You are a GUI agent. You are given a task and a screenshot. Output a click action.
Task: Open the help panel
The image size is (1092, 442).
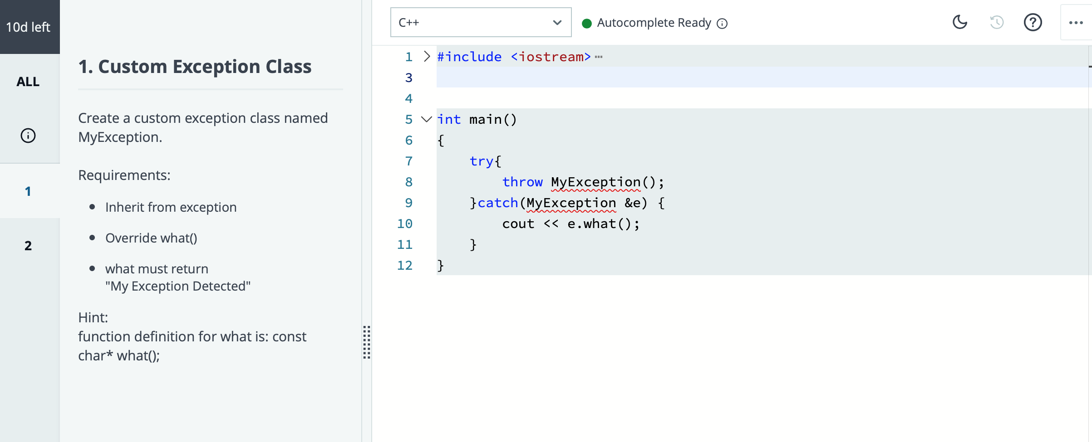[1033, 22]
